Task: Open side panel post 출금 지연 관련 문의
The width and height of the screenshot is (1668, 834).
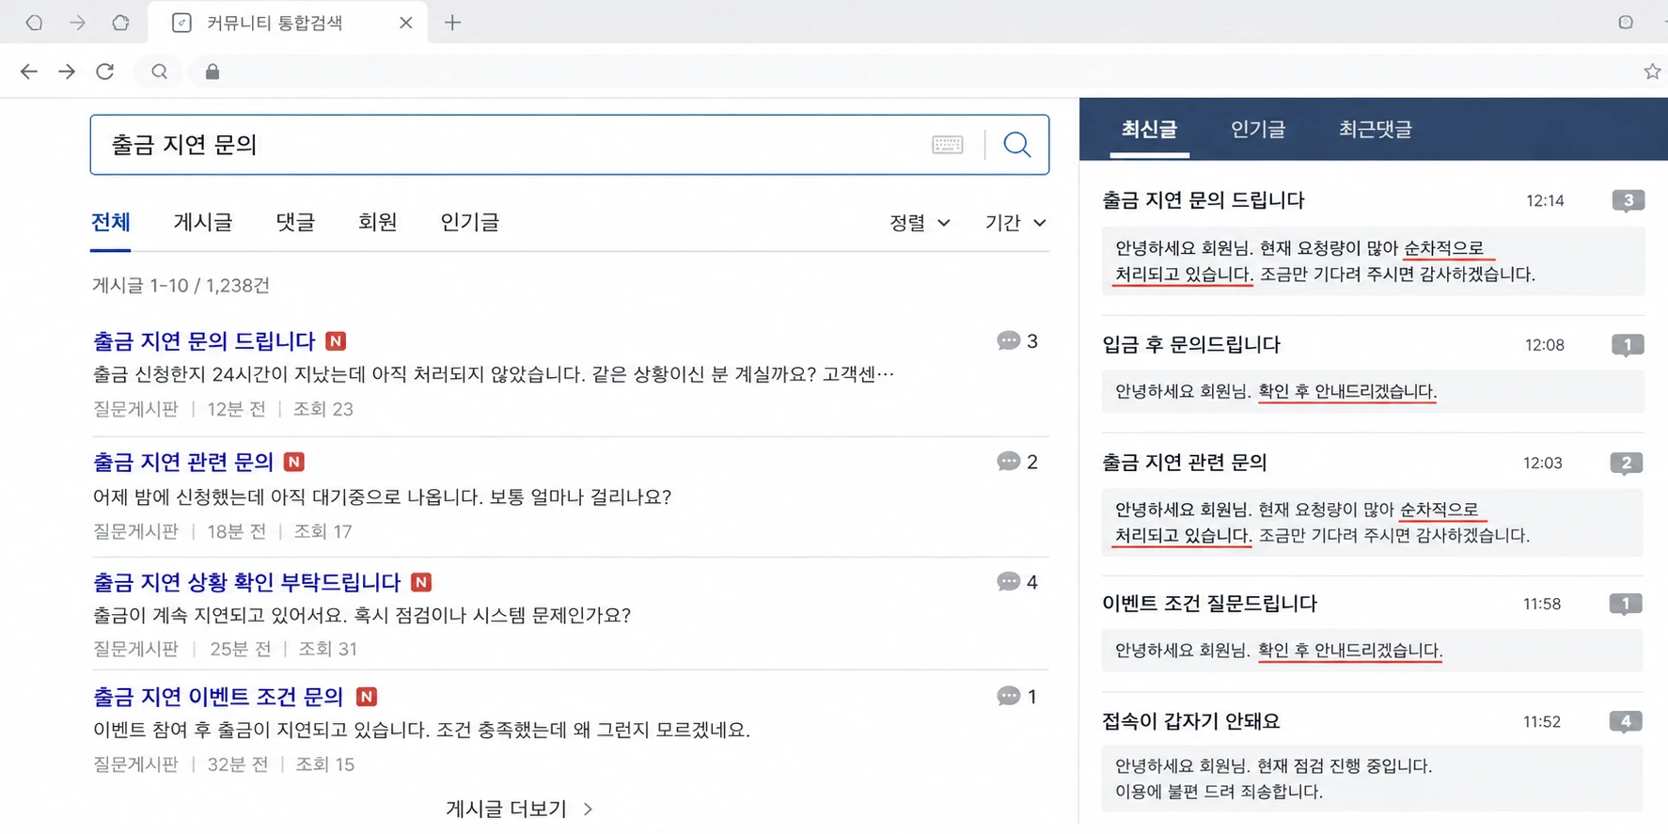Action: pyautogui.click(x=1185, y=463)
